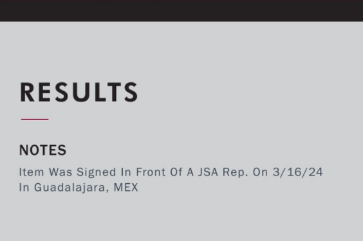The image size is (363, 241).
Task: Click the word On before the date
Action: coord(261,172)
